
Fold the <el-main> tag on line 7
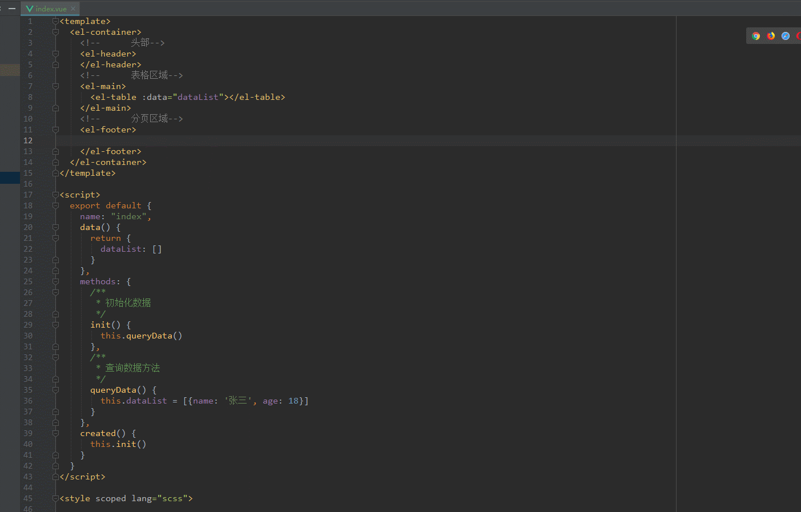coord(55,86)
